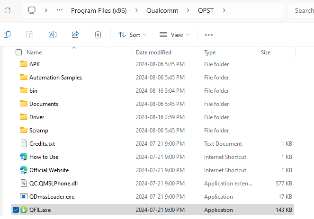
Task: Click the This PC monitor icon
Action: tap(32, 10)
